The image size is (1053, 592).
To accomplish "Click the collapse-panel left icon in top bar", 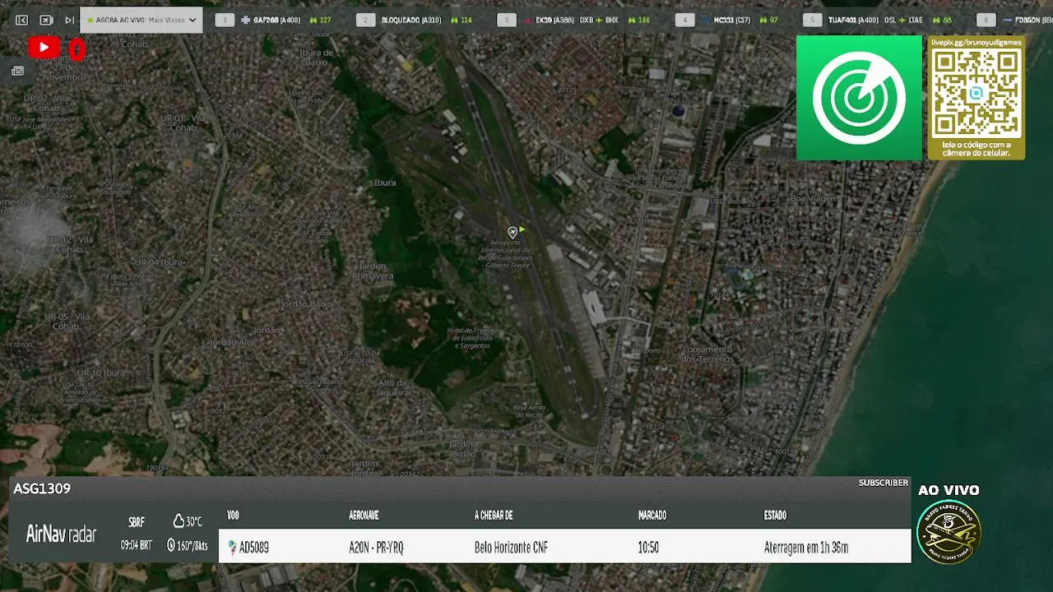I will tap(21, 20).
